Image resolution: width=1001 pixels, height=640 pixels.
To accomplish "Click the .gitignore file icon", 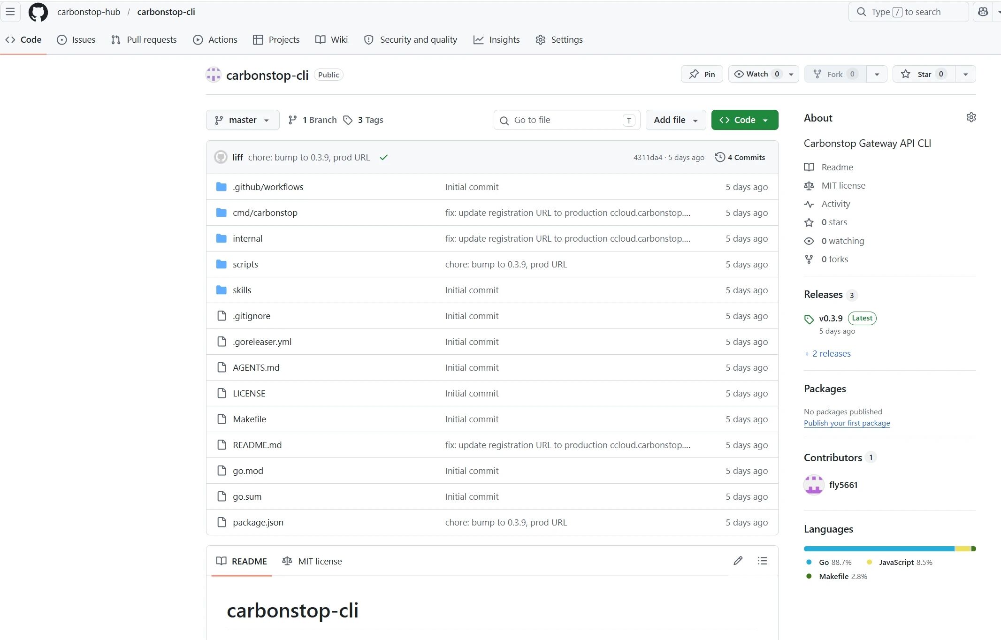I will pyautogui.click(x=222, y=316).
